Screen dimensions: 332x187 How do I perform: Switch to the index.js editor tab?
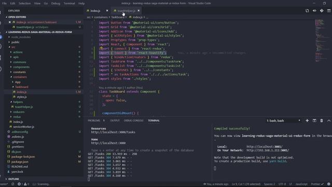98,10
